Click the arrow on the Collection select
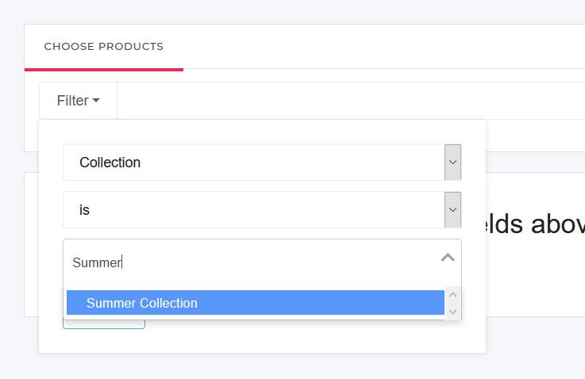 [452, 162]
